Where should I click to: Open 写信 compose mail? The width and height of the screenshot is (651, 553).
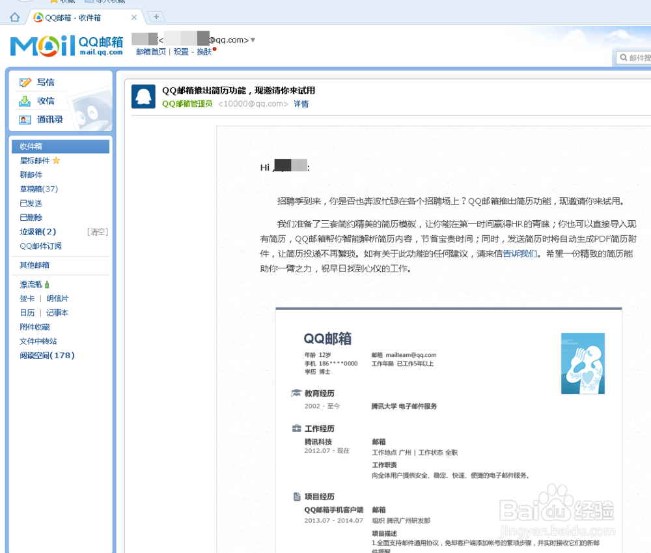tap(46, 82)
